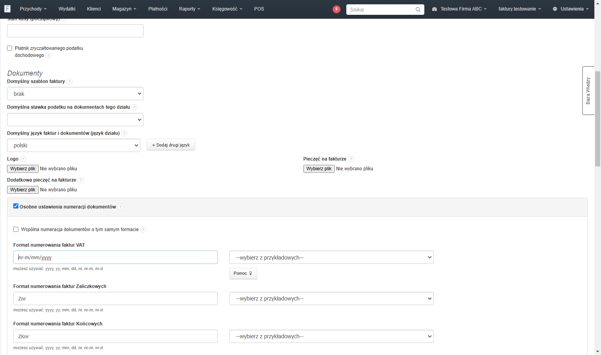Click help icon beside Domyślny język faktur
Viewport: 601px width, 355px height.
(x=124, y=133)
